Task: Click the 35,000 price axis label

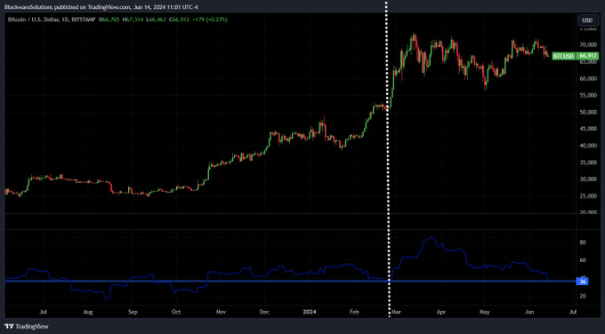Action: (588, 163)
